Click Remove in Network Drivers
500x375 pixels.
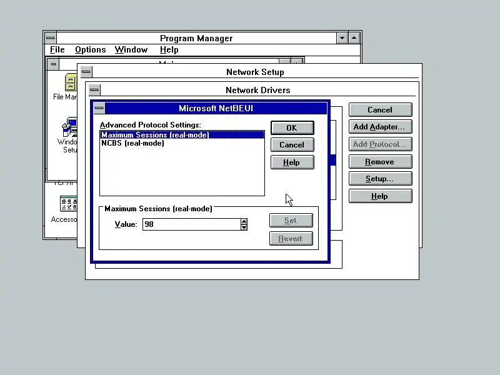380,162
